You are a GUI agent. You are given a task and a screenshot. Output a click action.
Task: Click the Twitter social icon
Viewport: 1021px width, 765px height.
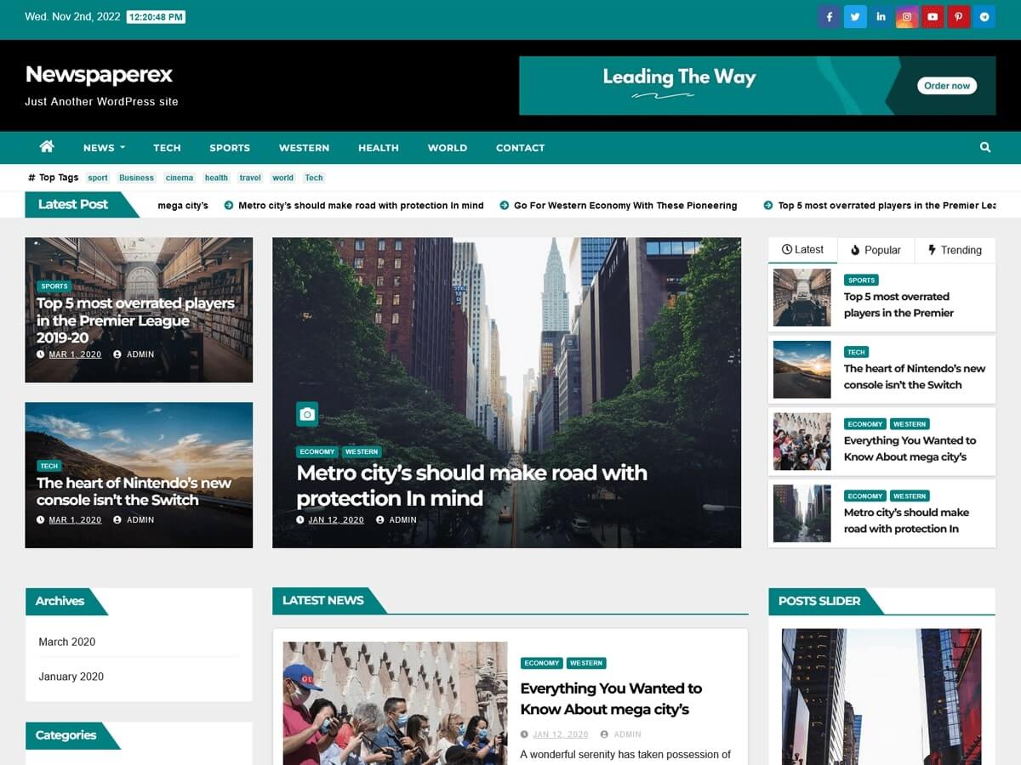click(x=855, y=16)
